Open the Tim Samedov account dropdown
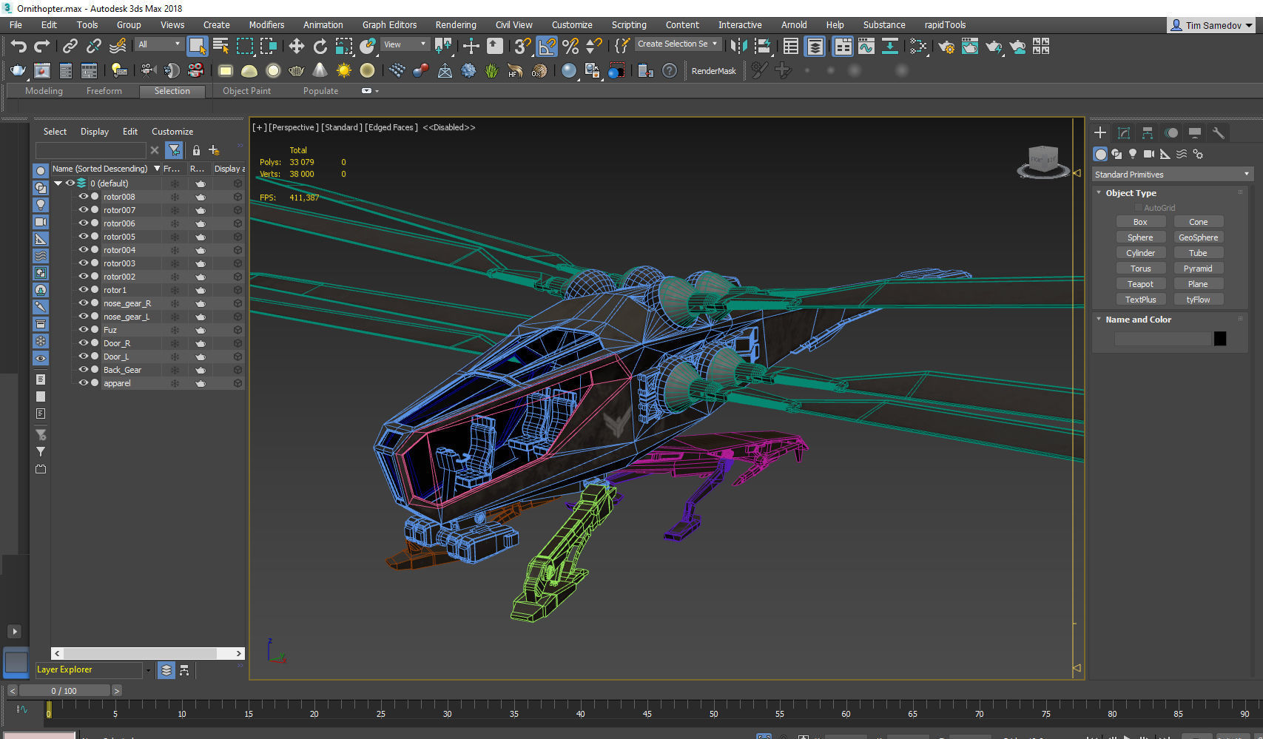1263x739 pixels. coord(1212,25)
